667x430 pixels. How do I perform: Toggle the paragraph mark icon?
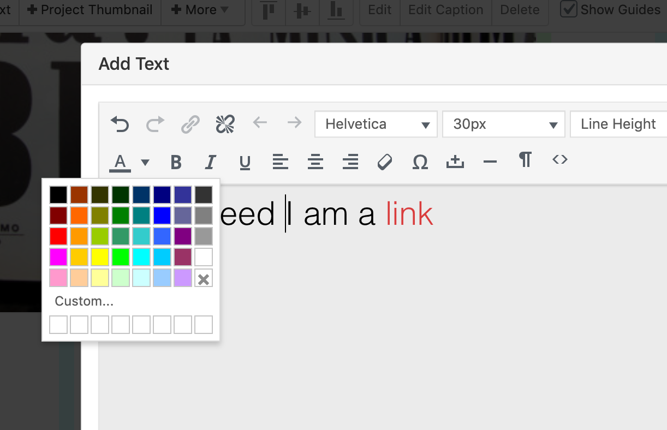click(x=525, y=160)
